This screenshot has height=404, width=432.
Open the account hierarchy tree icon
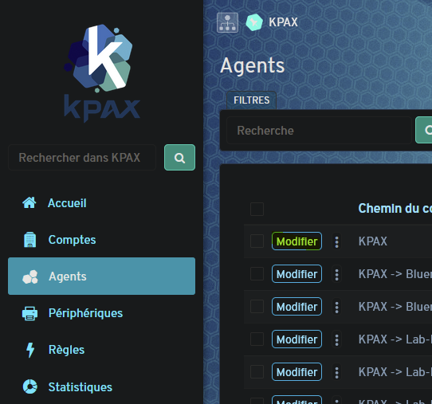click(227, 22)
